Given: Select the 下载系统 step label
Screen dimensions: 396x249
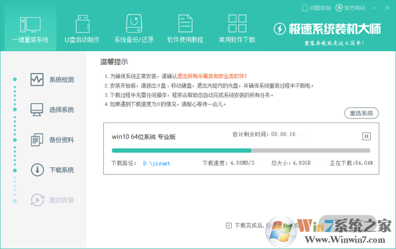Looking at the screenshot, I should click(62, 170).
